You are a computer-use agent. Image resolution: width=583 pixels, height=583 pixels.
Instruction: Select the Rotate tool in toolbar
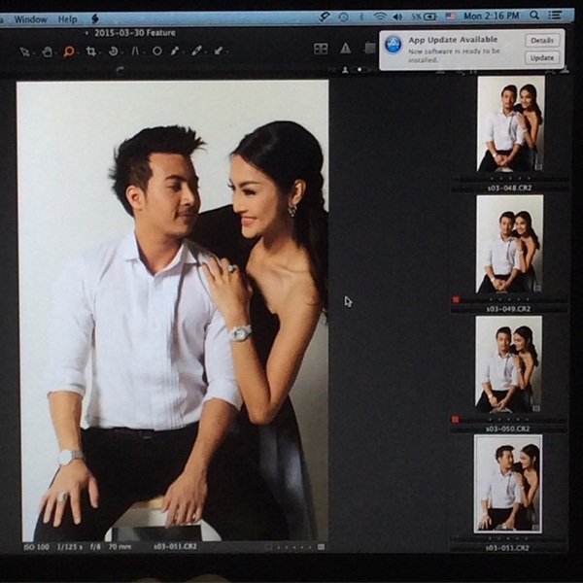113,51
